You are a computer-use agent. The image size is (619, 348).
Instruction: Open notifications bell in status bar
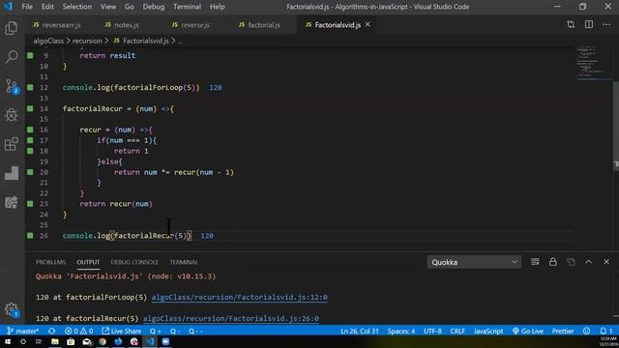pyautogui.click(x=606, y=331)
